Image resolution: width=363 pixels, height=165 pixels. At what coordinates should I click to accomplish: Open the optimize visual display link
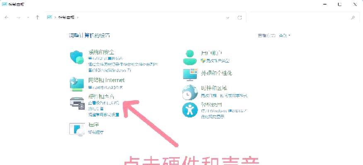pyautogui.click(x=213, y=117)
